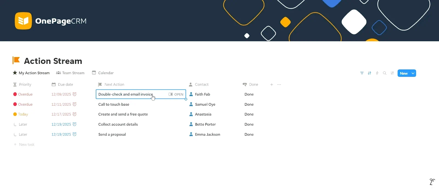Click person icon beside Emma Jackson

[x=191, y=134]
